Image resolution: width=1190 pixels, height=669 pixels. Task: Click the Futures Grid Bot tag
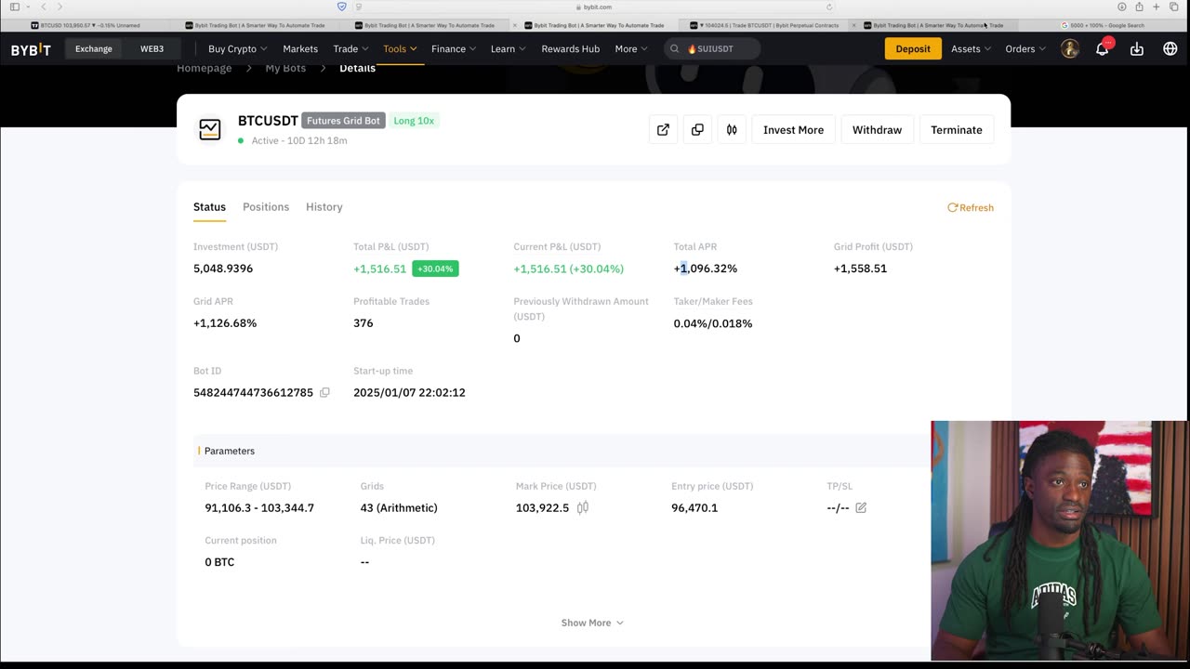click(x=343, y=121)
